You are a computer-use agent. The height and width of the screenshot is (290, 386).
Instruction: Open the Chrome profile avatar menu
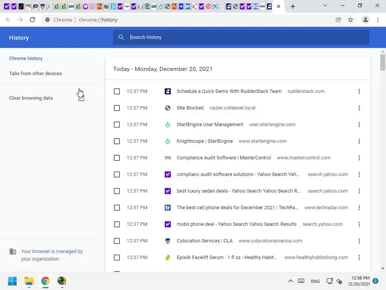(x=366, y=20)
